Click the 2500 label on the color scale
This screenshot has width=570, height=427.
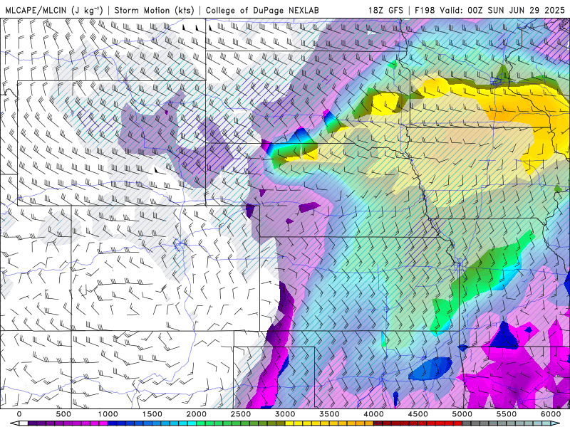241,414
